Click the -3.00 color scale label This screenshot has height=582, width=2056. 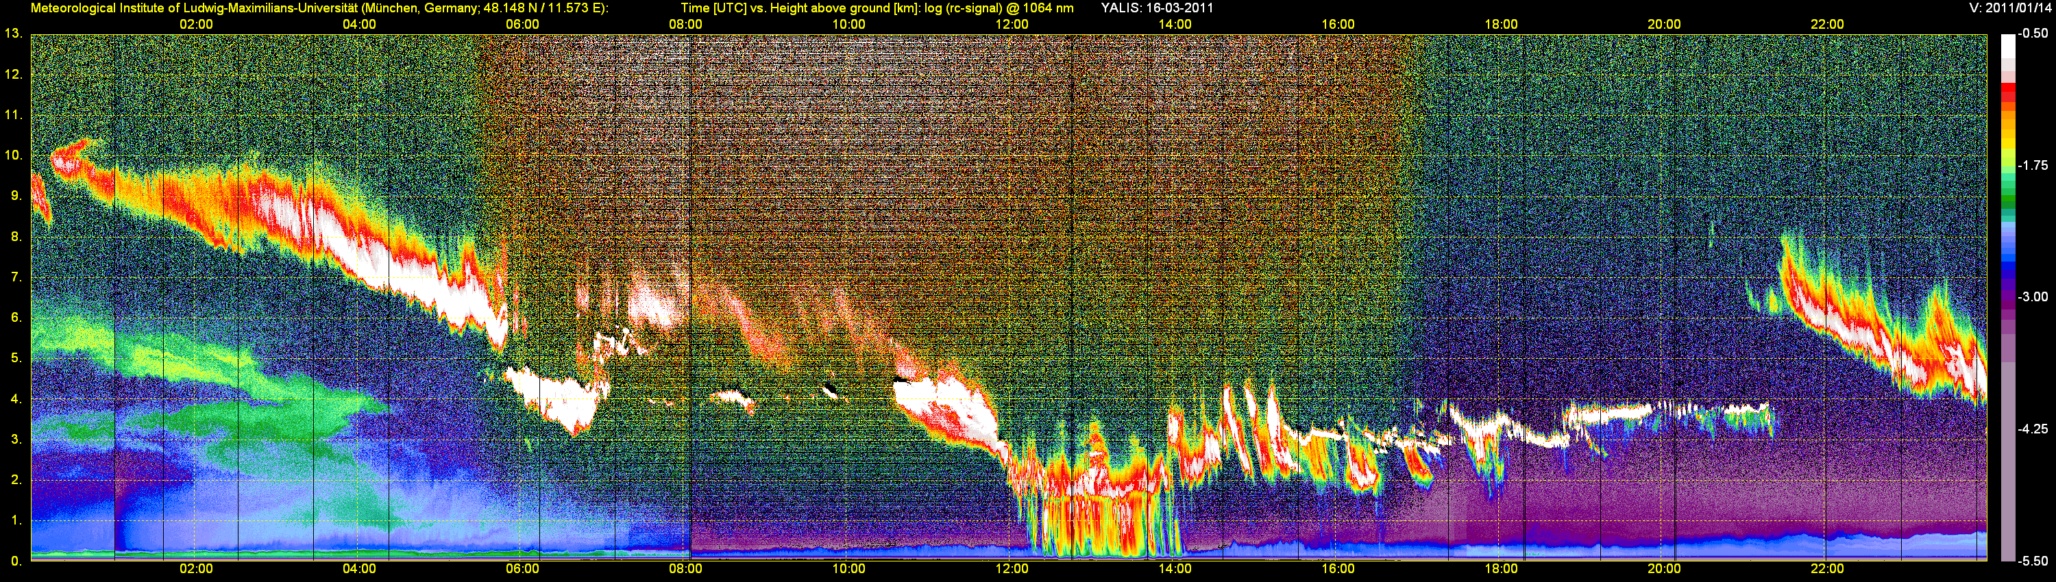[x=2032, y=296]
